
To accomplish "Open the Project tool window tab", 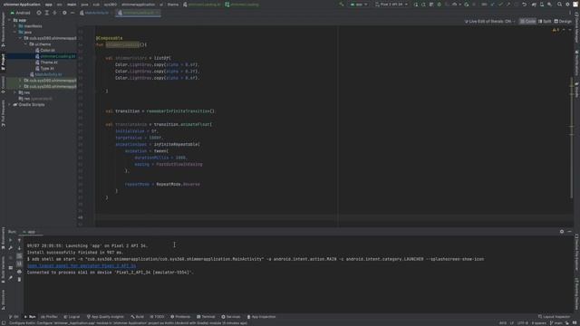I will coord(3,62).
